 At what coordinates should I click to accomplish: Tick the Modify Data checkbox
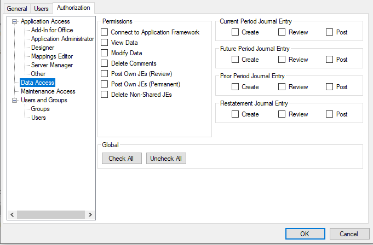tap(105, 53)
